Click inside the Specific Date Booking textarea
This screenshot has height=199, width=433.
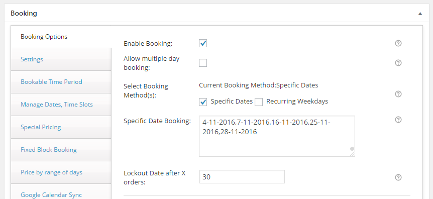[277, 136]
